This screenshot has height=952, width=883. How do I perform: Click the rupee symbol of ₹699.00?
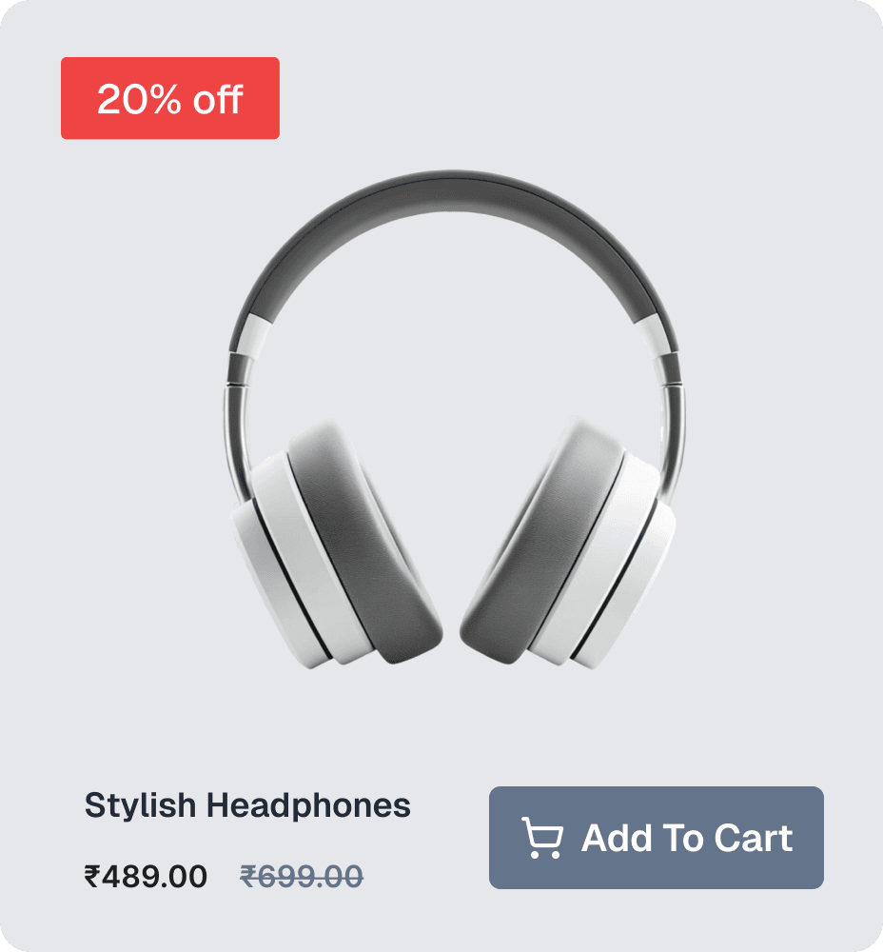[247, 877]
